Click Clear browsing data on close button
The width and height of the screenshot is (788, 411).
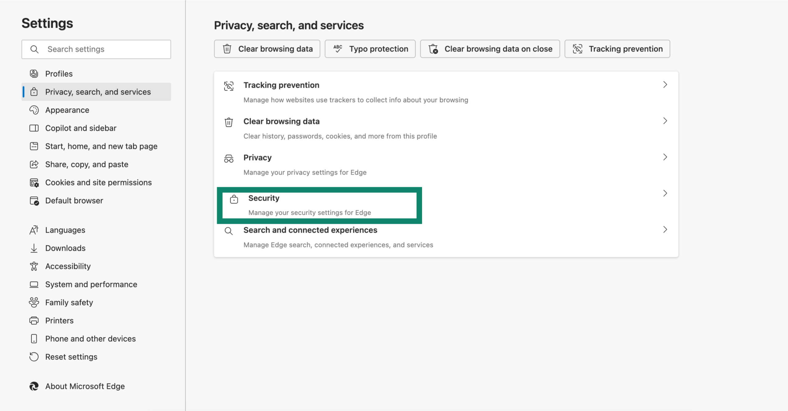[x=490, y=49]
